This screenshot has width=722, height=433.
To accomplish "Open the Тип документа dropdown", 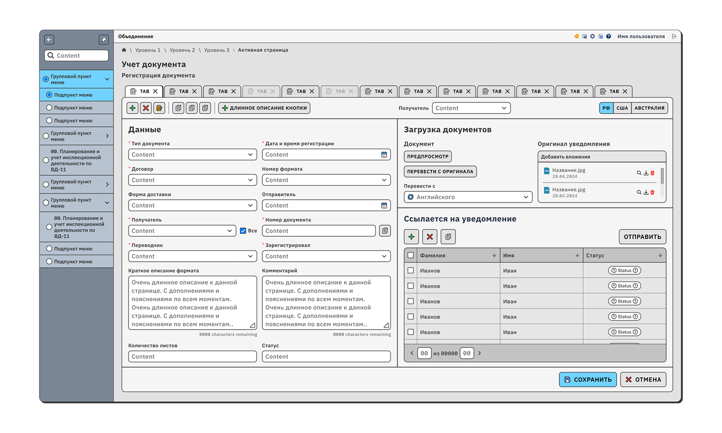I will point(193,155).
